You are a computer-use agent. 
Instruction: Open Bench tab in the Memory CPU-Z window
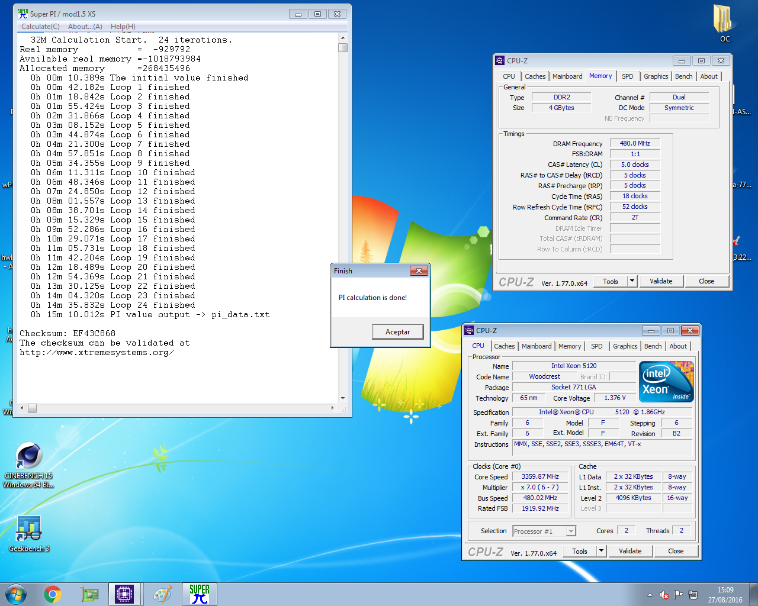(x=683, y=76)
